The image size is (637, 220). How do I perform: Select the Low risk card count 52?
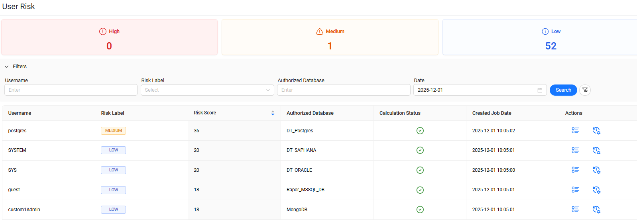(551, 46)
